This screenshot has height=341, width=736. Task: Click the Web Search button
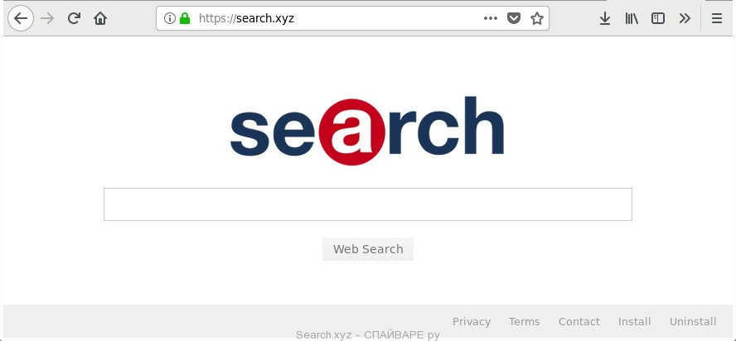(x=368, y=249)
